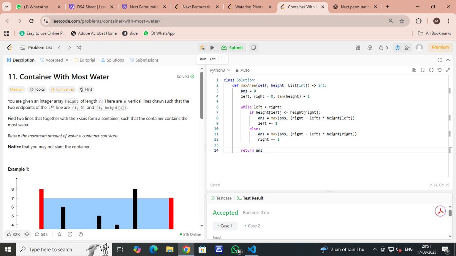
Task: Switch to the Test Result tab
Action: 250,198
